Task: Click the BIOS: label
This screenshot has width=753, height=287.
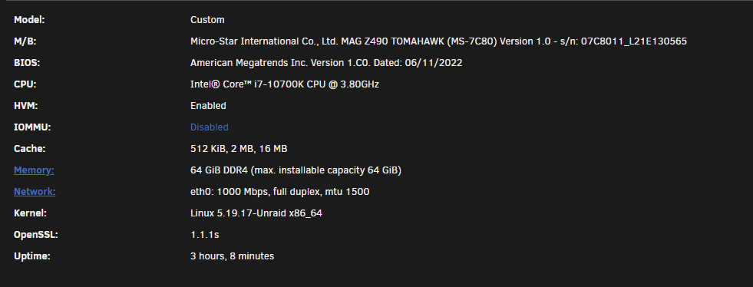Action: (27, 63)
